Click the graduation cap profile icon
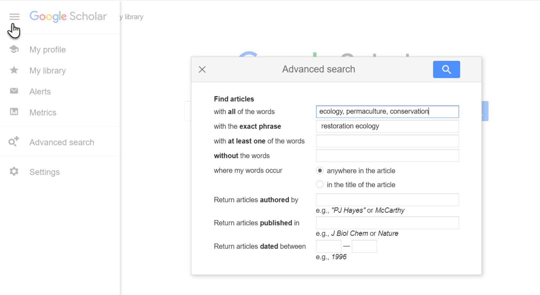The height and width of the screenshot is (295, 540). pyautogui.click(x=14, y=49)
